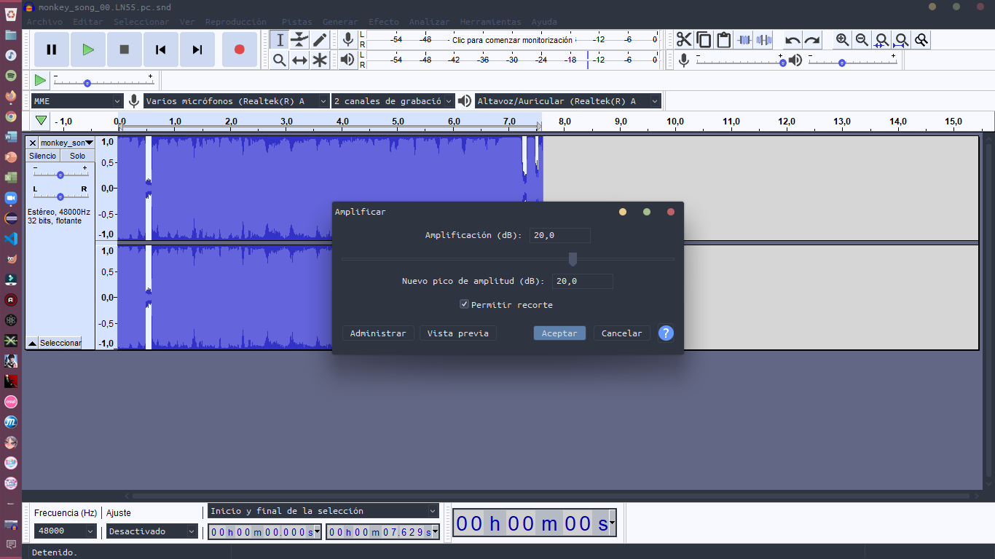Click Aceptar in Amplificar dialog
Image resolution: width=995 pixels, height=559 pixels.
[559, 333]
